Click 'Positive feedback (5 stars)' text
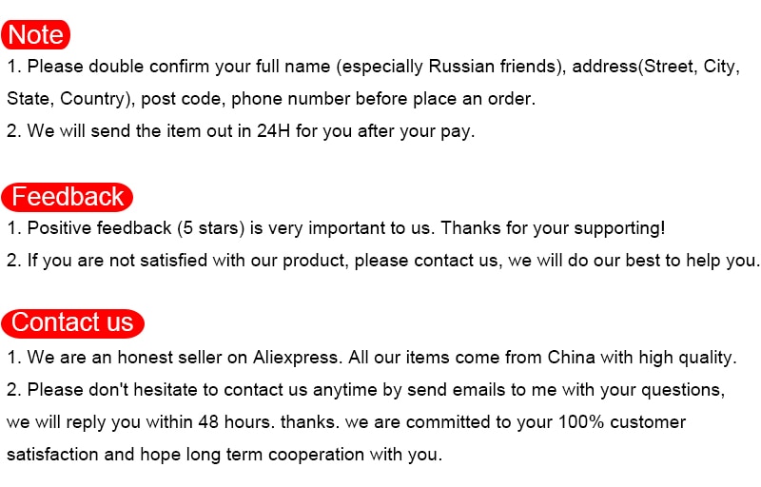The width and height of the screenshot is (761, 487). (x=135, y=228)
